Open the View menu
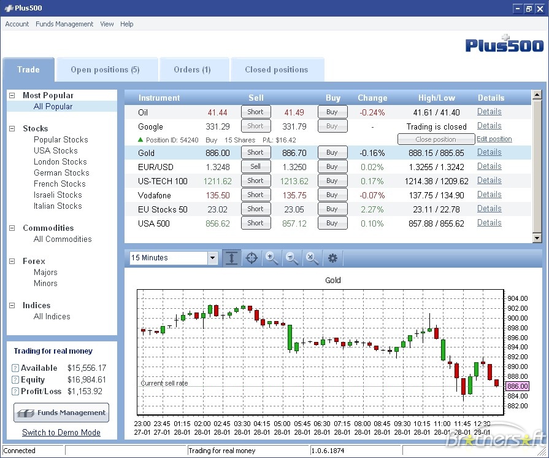The width and height of the screenshot is (549, 458). point(107,24)
